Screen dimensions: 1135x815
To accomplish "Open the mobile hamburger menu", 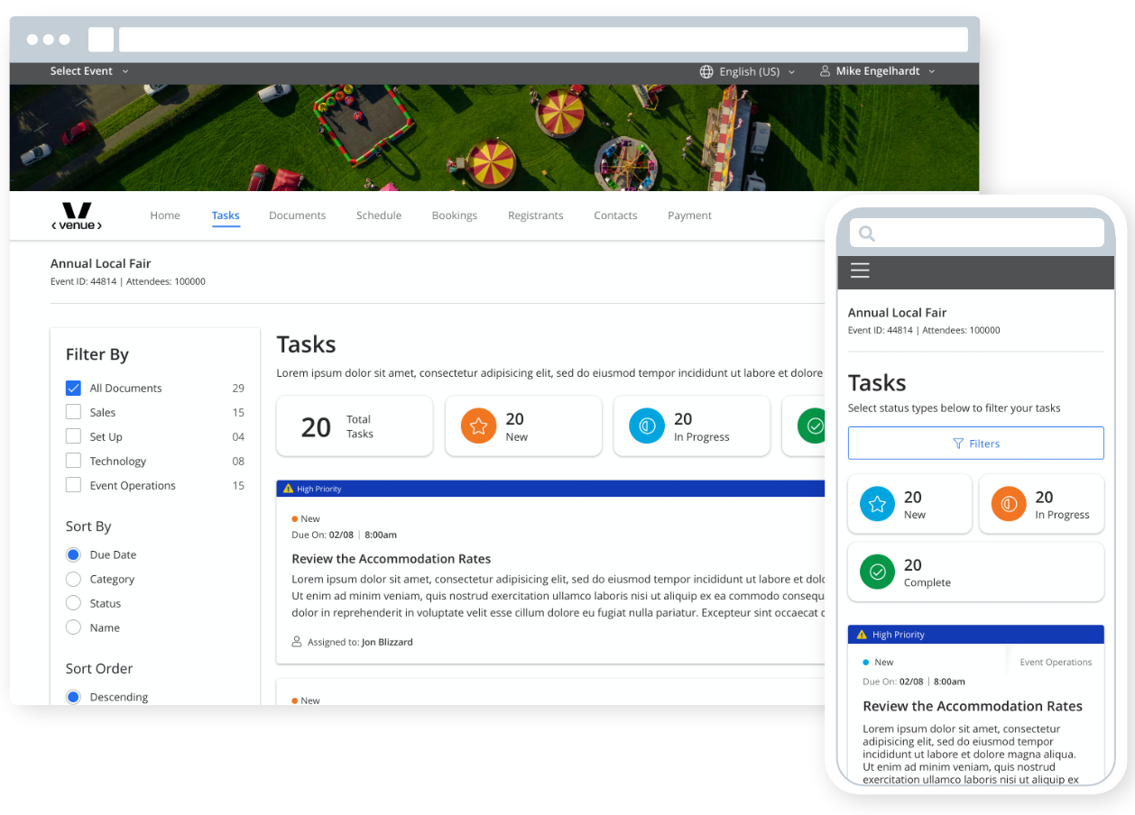I will 860,270.
